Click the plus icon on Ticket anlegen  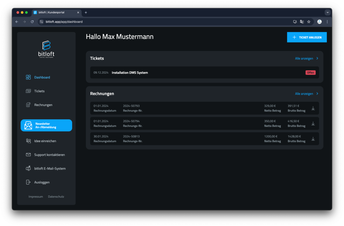pyautogui.click(x=294, y=37)
